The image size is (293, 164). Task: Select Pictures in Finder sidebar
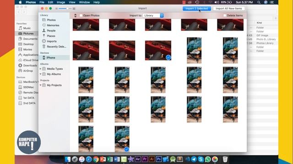coord(26,33)
